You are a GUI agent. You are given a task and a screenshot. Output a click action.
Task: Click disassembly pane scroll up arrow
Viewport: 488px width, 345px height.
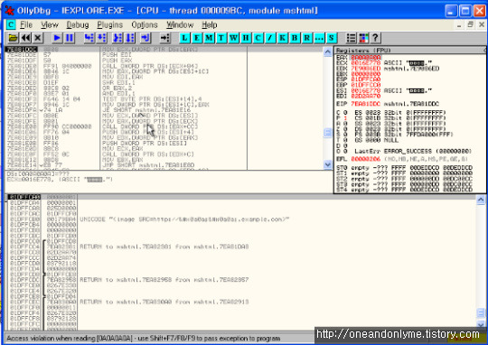[x=328, y=51]
